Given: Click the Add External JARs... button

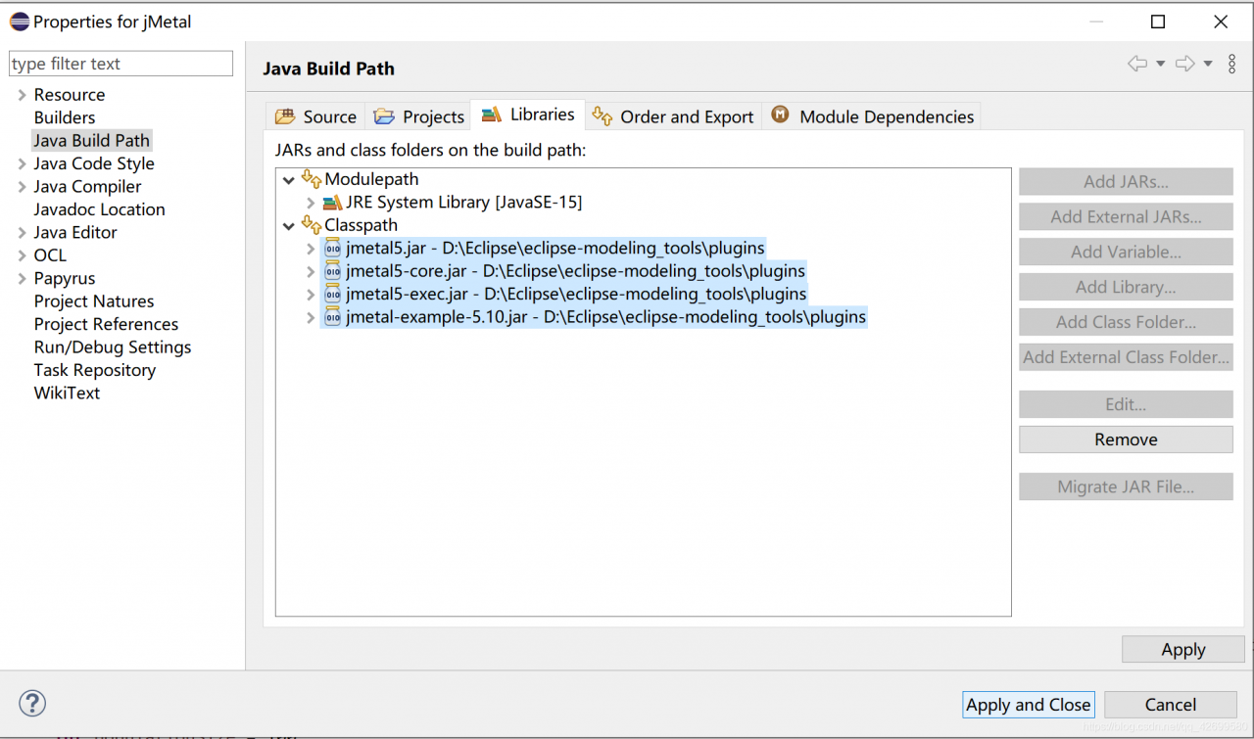Looking at the screenshot, I should pyautogui.click(x=1126, y=216).
